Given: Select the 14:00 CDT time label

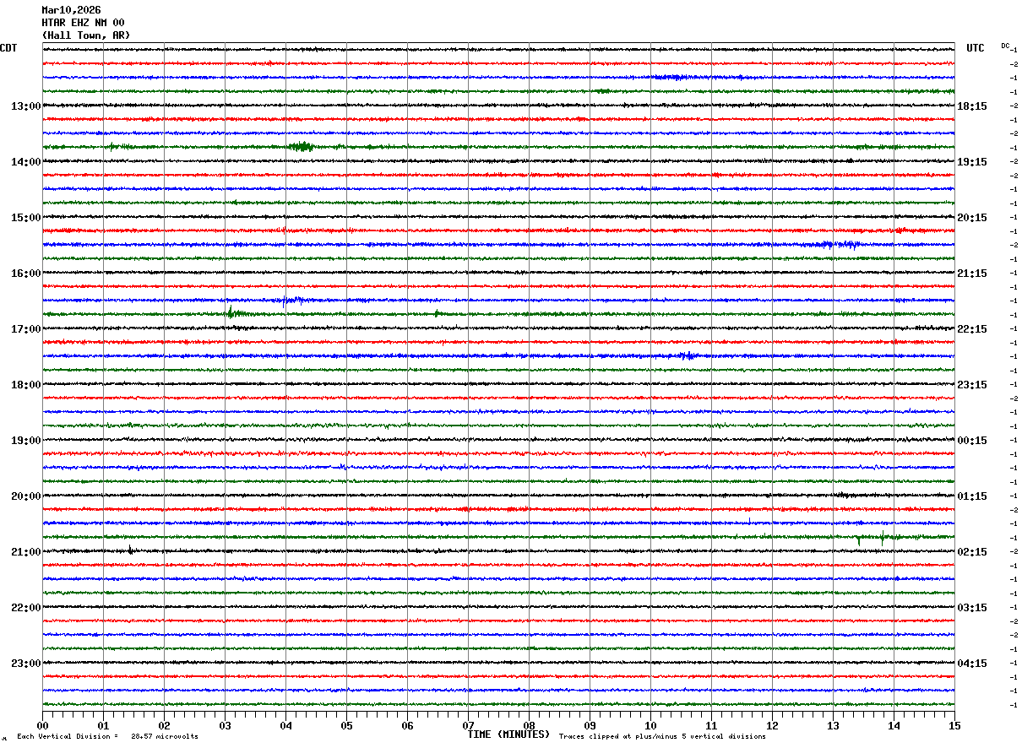Looking at the screenshot, I should [x=26, y=162].
